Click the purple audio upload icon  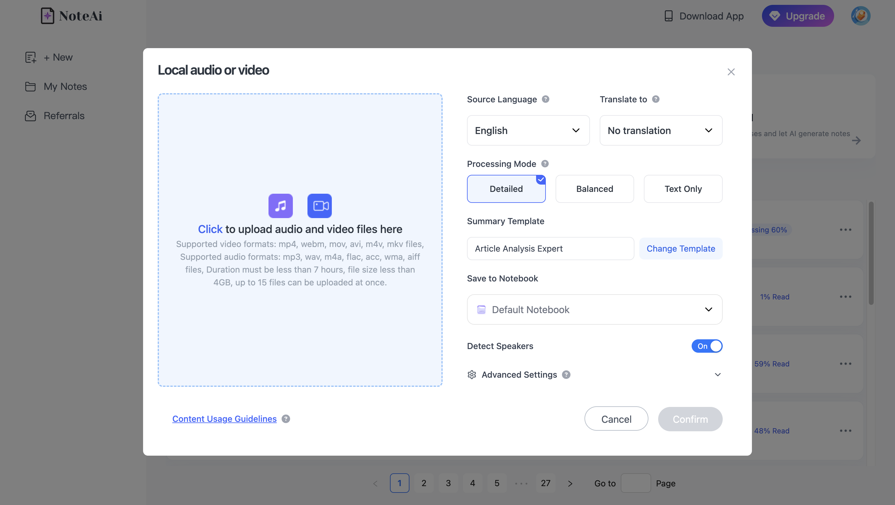tap(280, 206)
